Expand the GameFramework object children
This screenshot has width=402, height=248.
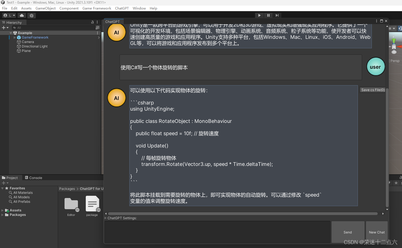[15, 37]
